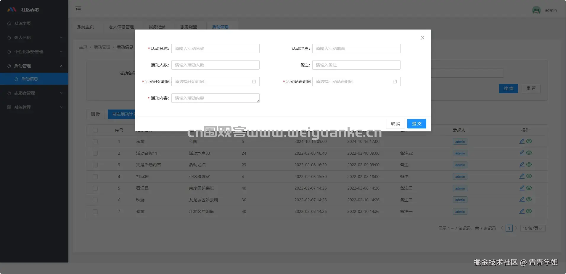
Task: Focus the 活动内容 textarea
Action: (x=216, y=98)
